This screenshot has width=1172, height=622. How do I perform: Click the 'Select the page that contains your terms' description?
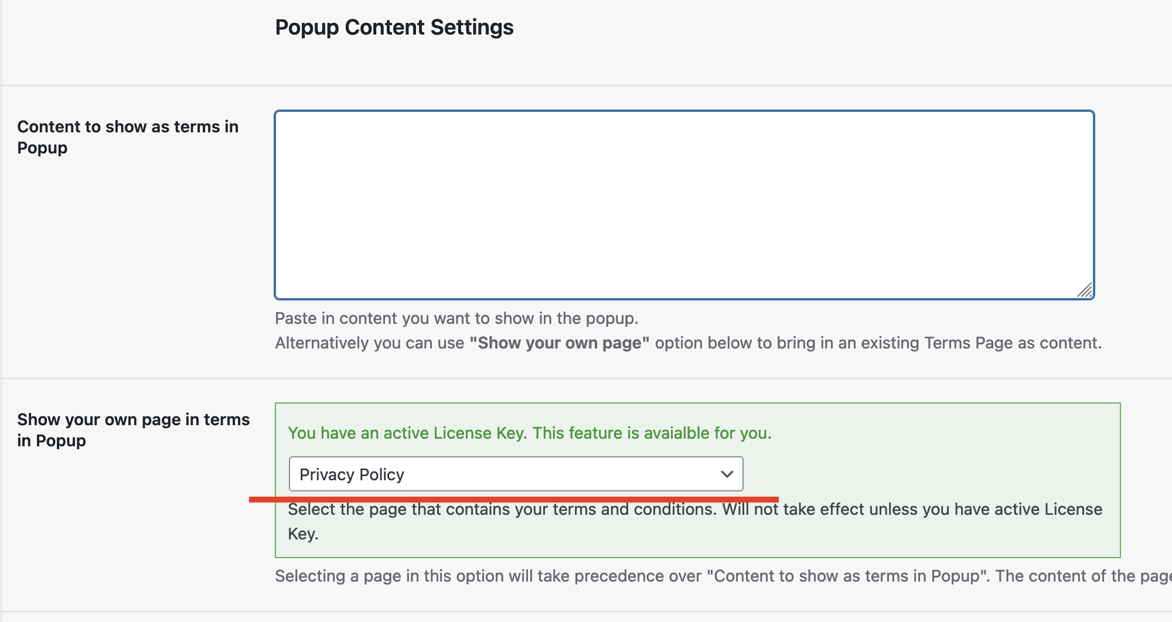pos(502,509)
